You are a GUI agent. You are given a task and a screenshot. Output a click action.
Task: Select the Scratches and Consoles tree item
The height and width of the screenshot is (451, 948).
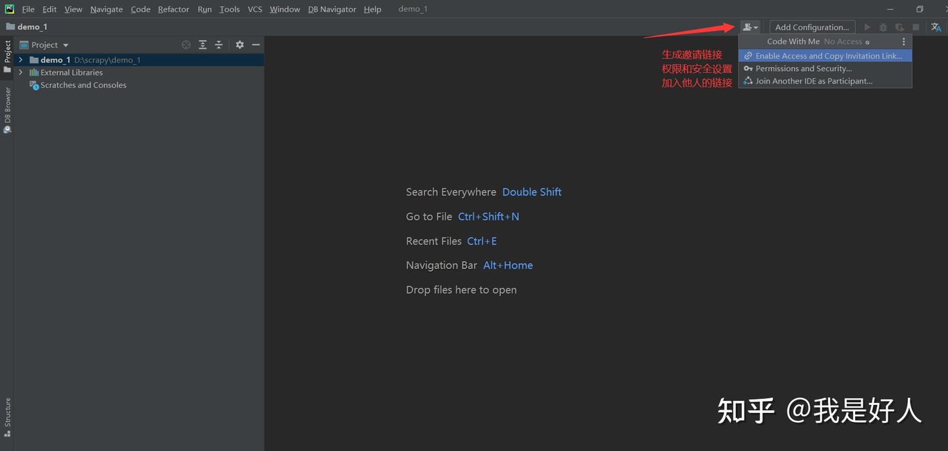83,84
